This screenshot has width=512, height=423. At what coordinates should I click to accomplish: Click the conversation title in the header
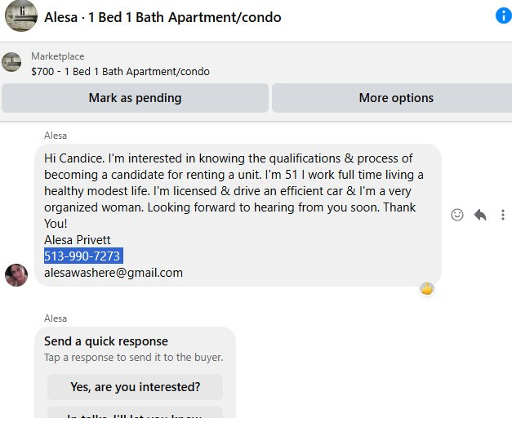163,17
